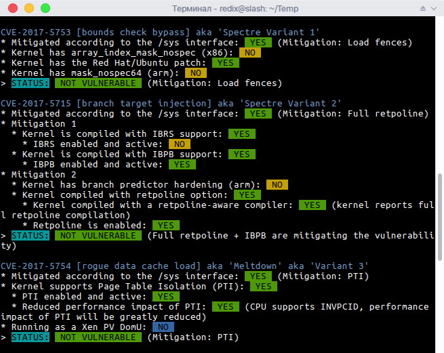Image resolution: width=444 pixels, height=353 pixels.
Task: Click the CVE-2017-5753 heading line
Action: click(x=160, y=33)
